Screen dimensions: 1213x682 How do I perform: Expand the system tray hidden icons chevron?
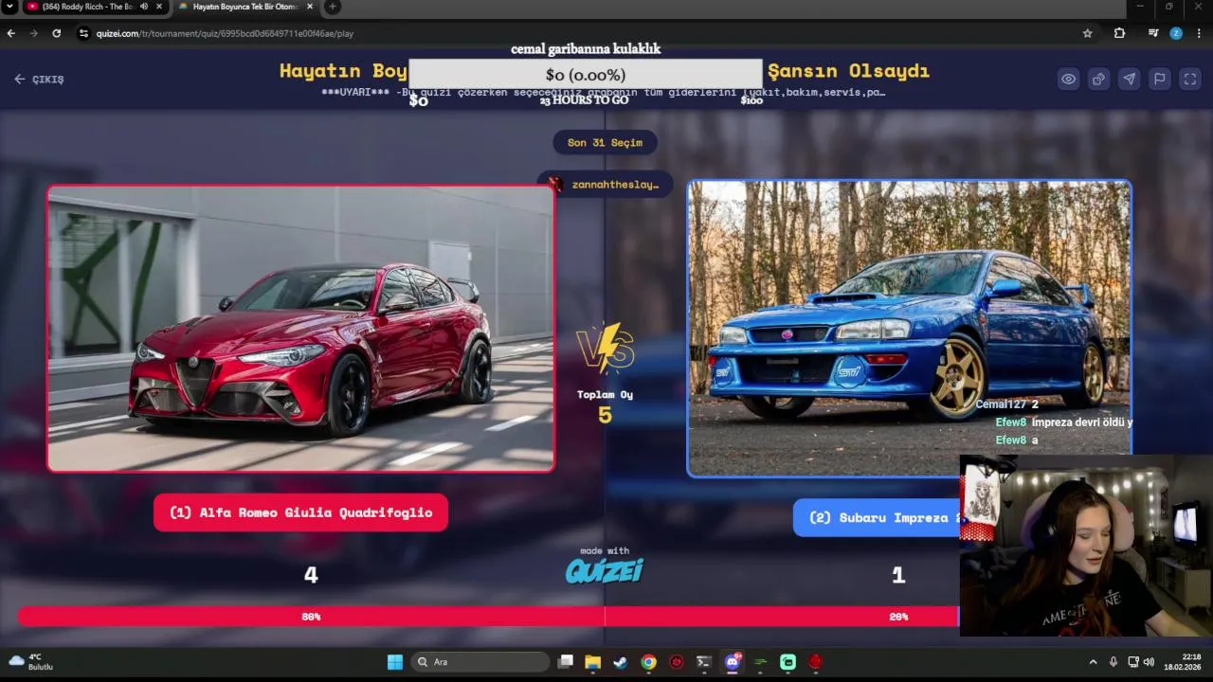(1093, 662)
